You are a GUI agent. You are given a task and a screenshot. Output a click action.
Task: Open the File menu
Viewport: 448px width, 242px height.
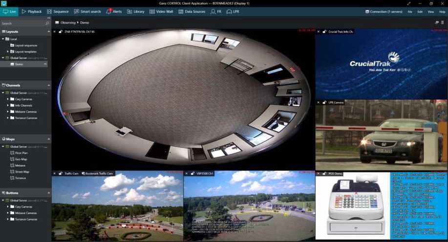[410, 11]
